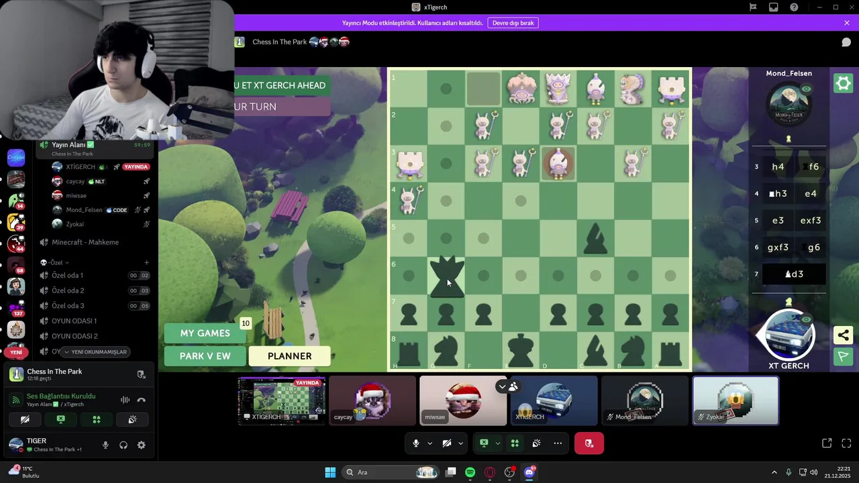Toggle camera button in voice panel
The width and height of the screenshot is (859, 483).
coord(25,419)
